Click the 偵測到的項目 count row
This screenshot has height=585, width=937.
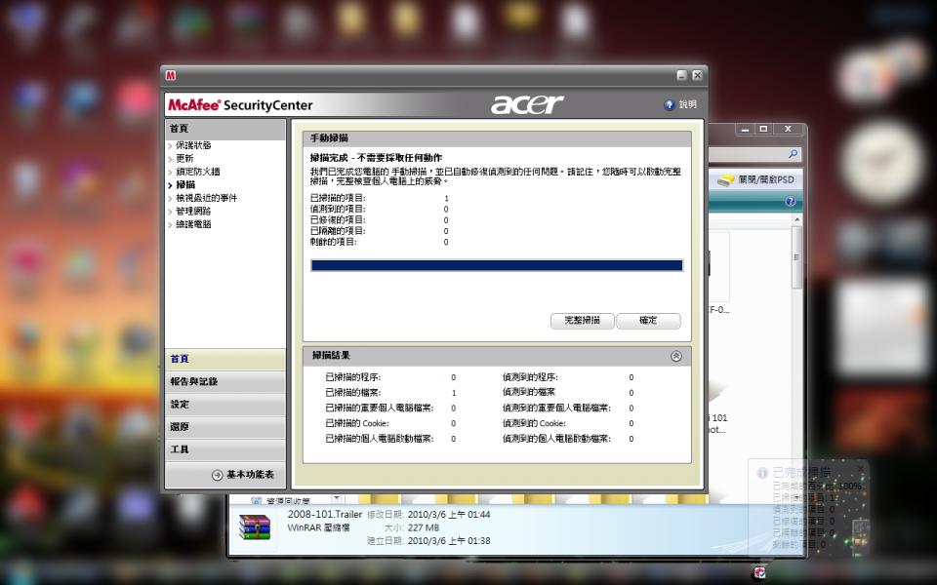pos(380,209)
